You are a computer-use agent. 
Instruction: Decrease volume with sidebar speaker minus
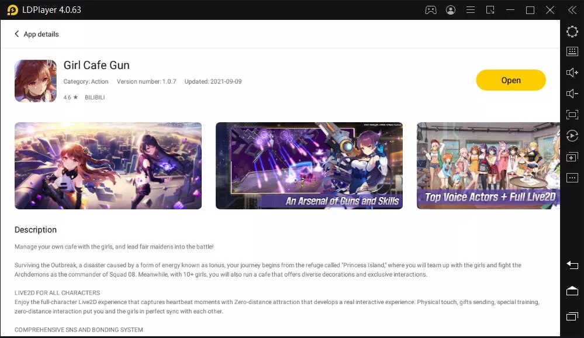[572, 94]
